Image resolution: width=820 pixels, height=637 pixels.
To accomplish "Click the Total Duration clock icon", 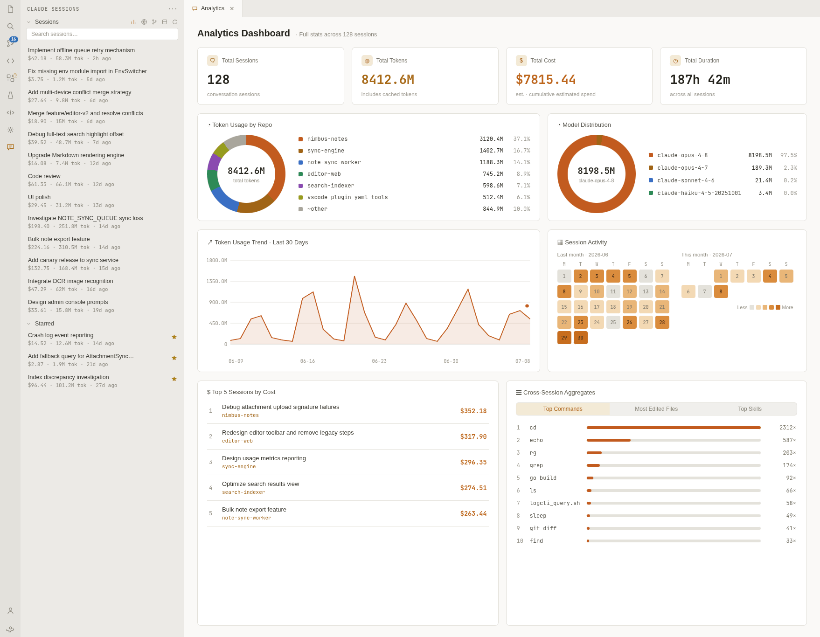I will point(675,61).
